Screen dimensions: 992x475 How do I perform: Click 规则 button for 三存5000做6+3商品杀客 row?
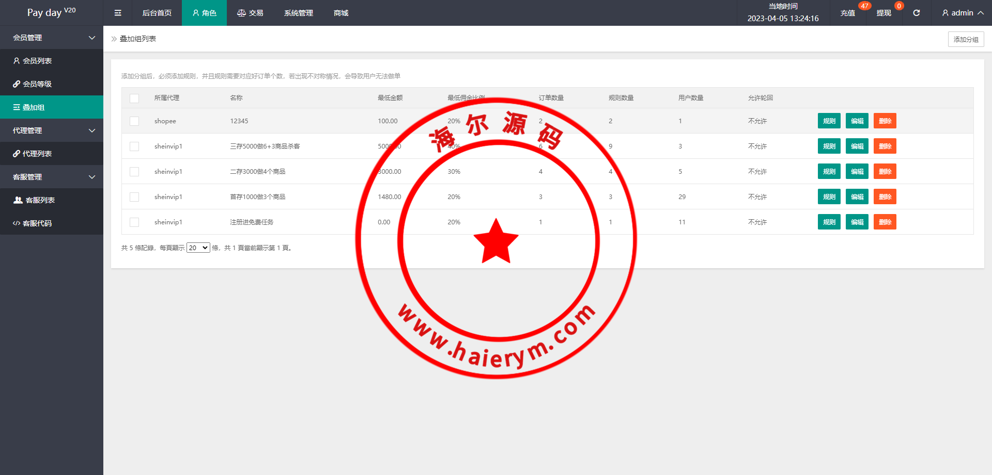pyautogui.click(x=829, y=146)
